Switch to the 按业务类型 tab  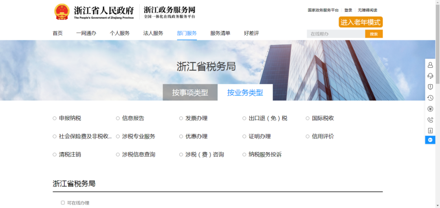[x=245, y=92]
